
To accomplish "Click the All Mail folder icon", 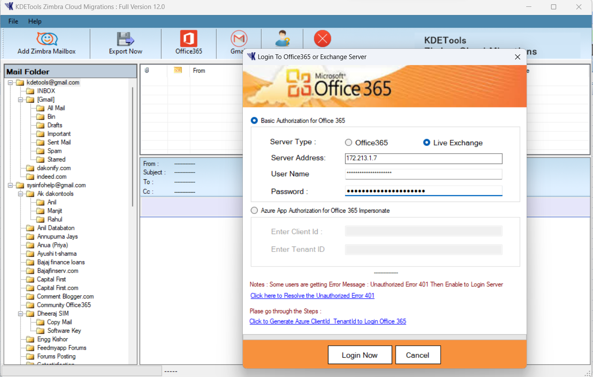I will coord(41,108).
